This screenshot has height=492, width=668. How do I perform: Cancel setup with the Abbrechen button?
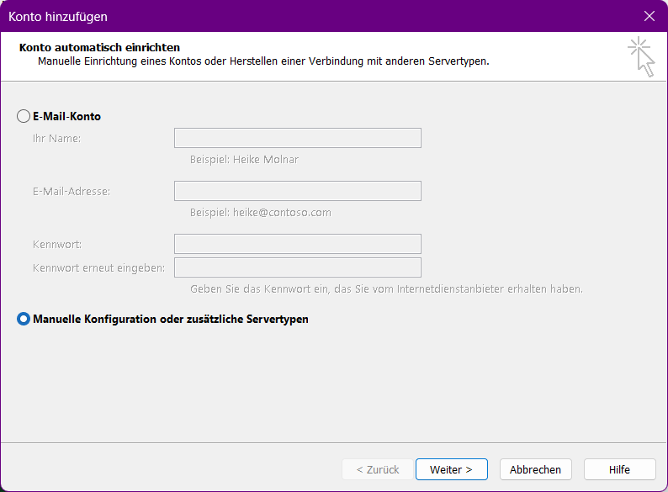tap(535, 469)
